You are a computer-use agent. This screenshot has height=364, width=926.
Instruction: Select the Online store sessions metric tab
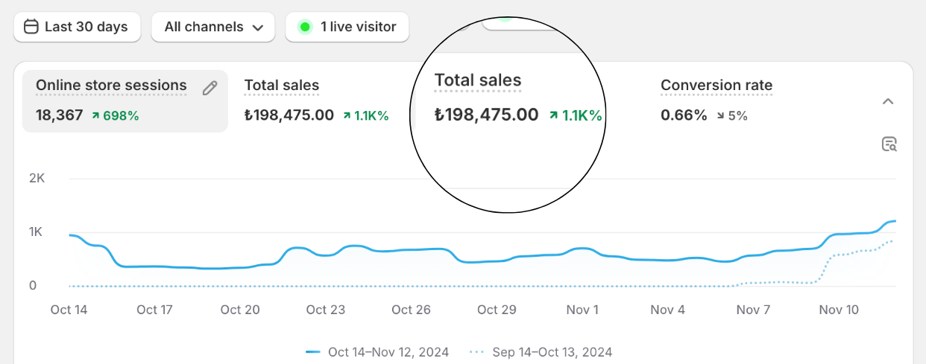111,86
